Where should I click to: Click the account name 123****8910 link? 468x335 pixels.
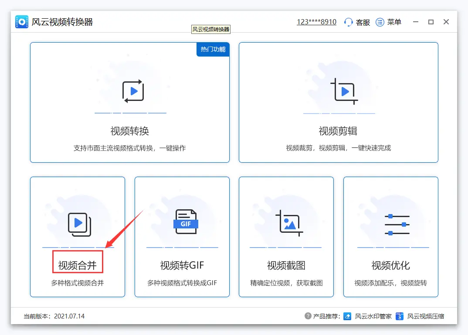click(316, 21)
